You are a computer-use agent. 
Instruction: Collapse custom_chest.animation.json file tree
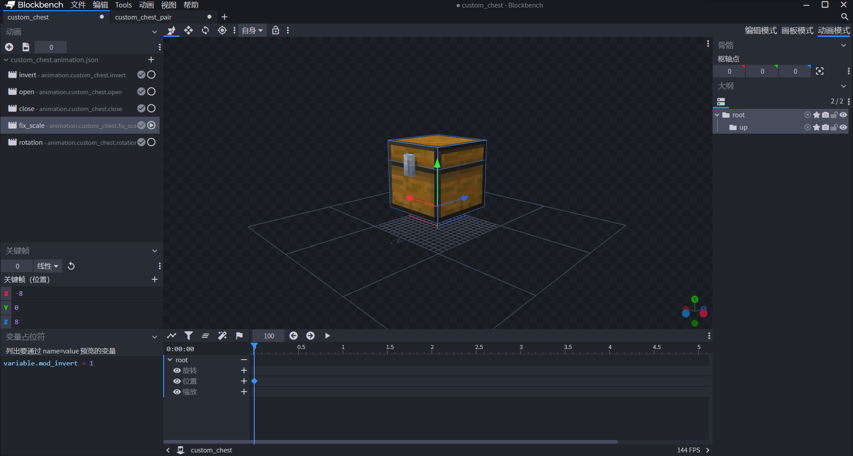6,59
